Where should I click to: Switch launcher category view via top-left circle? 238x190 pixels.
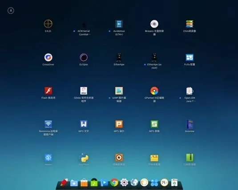click(x=11, y=11)
